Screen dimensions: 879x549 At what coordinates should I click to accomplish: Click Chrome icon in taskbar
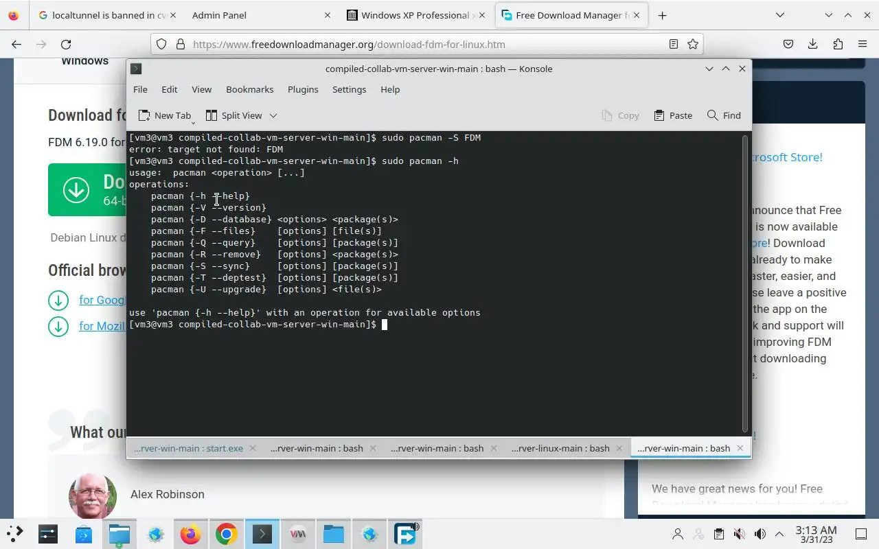(227, 534)
